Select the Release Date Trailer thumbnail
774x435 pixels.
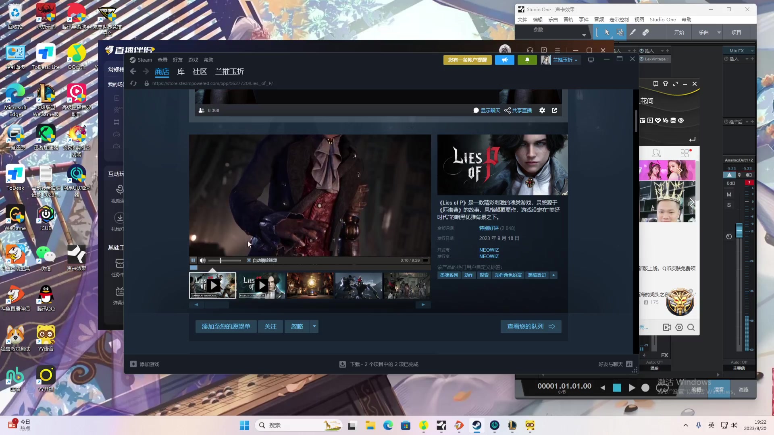[262, 286]
